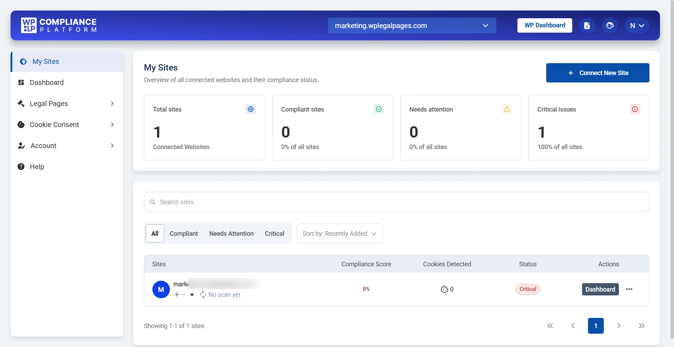The image size is (674, 347).
Task: Open the Legal Pages menu item
Action: pyautogui.click(x=67, y=104)
